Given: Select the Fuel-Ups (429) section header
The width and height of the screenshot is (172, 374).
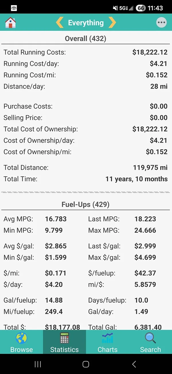Looking at the screenshot, I should click(x=85, y=205).
